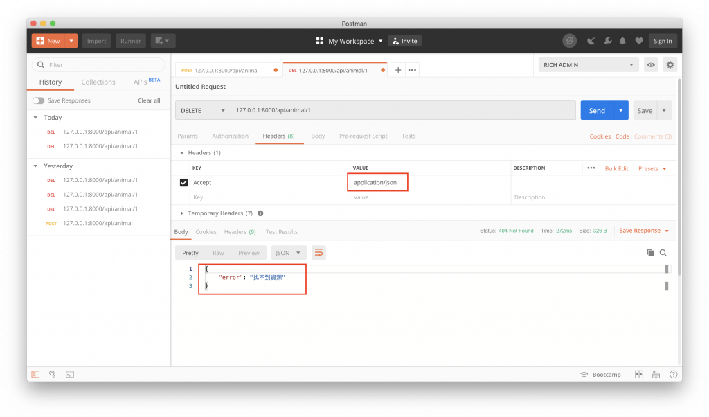Screen dimensions: 709x417
Task: Search within response body icon
Action: click(x=663, y=253)
